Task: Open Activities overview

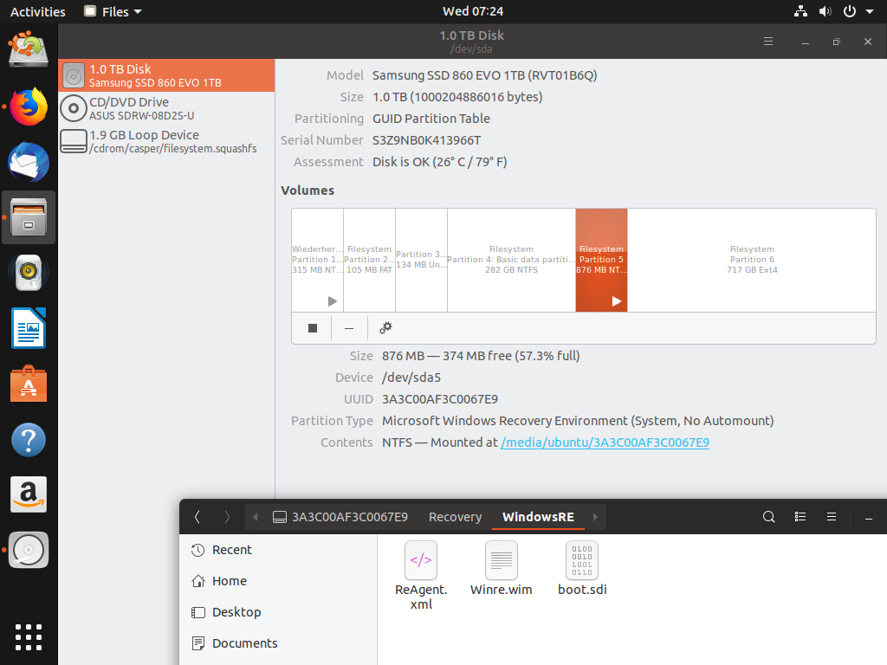Action: [x=38, y=11]
